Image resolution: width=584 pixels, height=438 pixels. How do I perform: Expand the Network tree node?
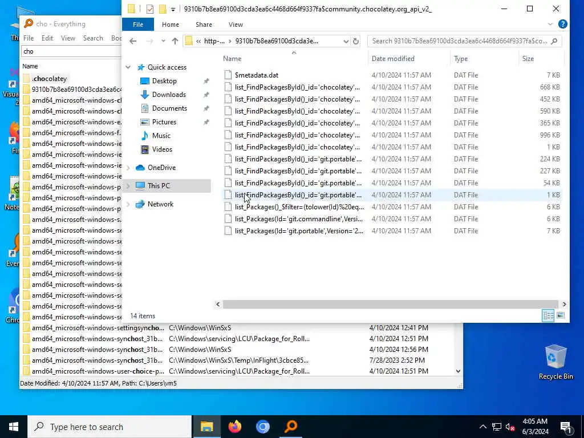[128, 204]
